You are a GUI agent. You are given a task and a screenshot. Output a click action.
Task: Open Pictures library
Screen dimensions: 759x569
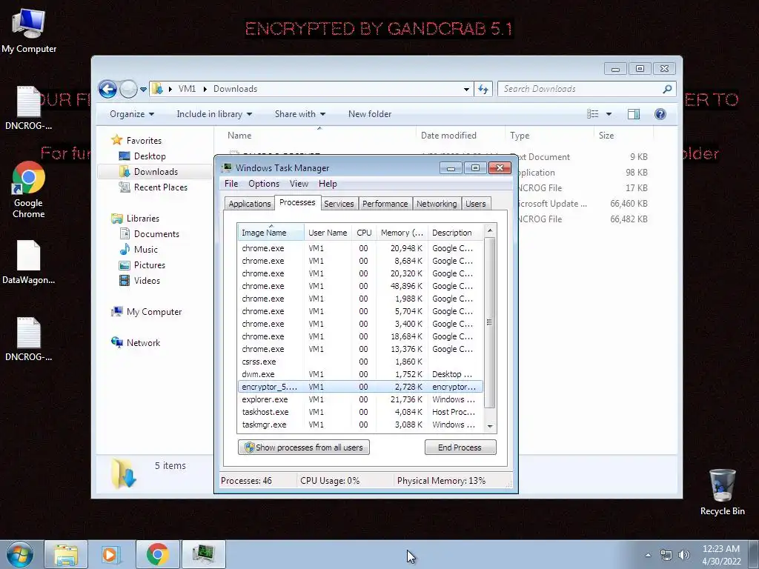(x=149, y=265)
